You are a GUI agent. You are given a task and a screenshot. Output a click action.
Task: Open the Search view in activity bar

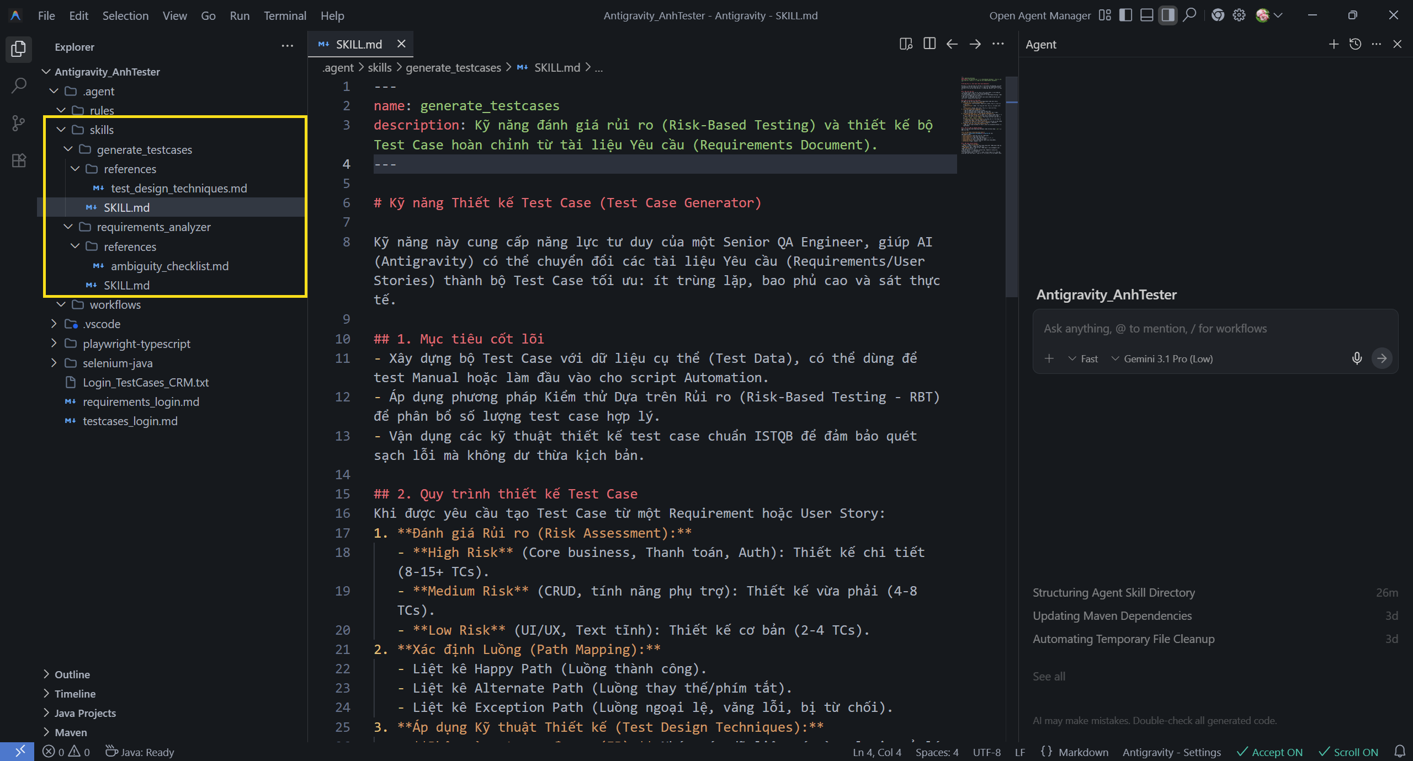coord(19,85)
